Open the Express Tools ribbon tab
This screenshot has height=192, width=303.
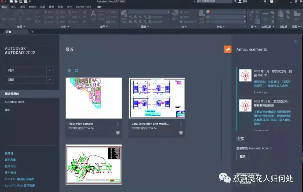84,7
